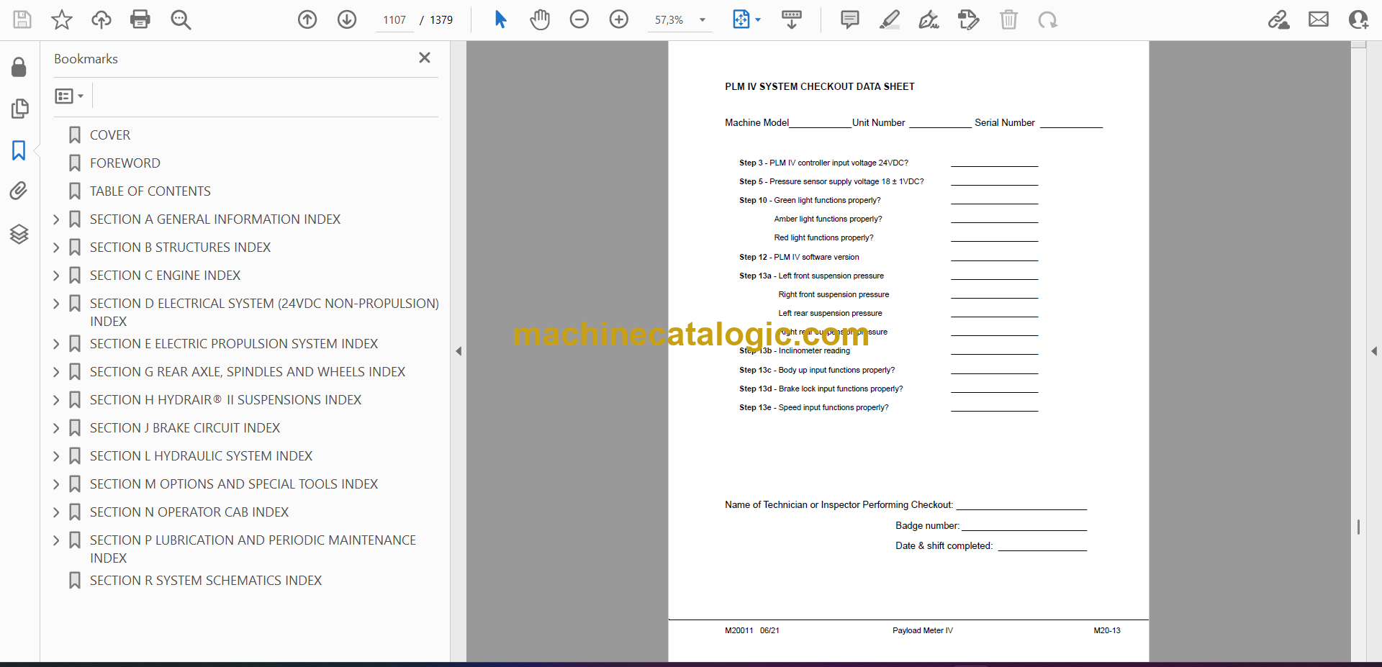Click the stamp tool icon
This screenshot has height=667, width=1382.
pyautogui.click(x=969, y=19)
